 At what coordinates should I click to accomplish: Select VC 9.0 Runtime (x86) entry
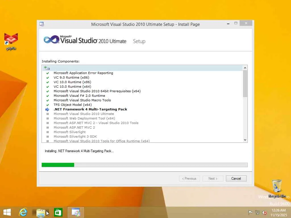point(71,78)
